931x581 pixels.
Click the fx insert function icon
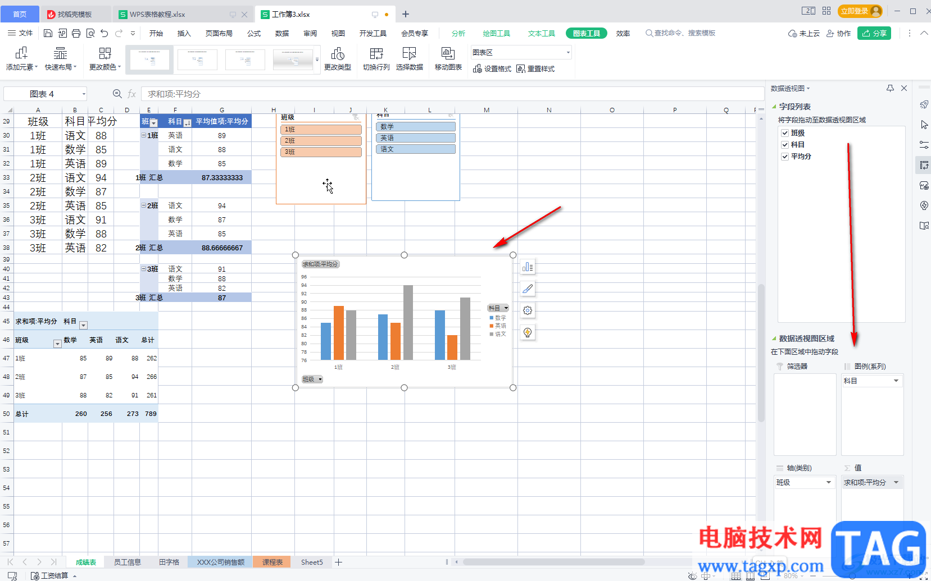click(131, 94)
